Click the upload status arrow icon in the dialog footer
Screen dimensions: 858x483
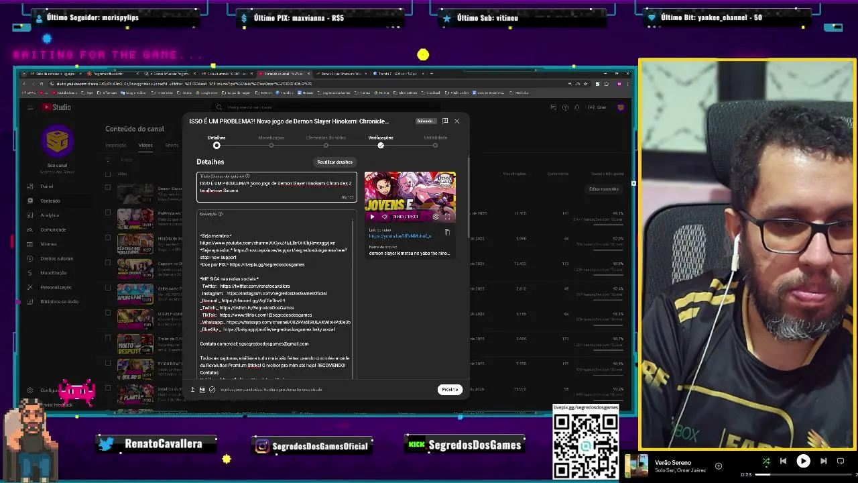click(193, 390)
